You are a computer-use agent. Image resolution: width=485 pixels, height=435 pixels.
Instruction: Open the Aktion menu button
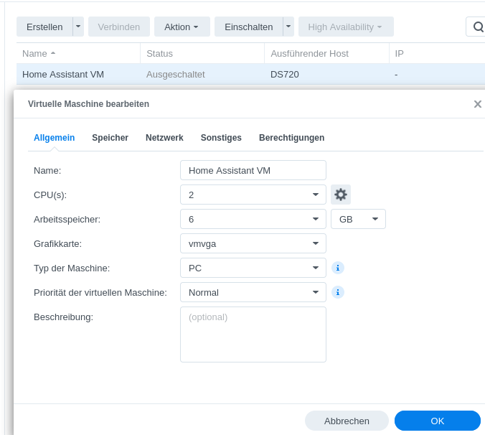tap(182, 27)
